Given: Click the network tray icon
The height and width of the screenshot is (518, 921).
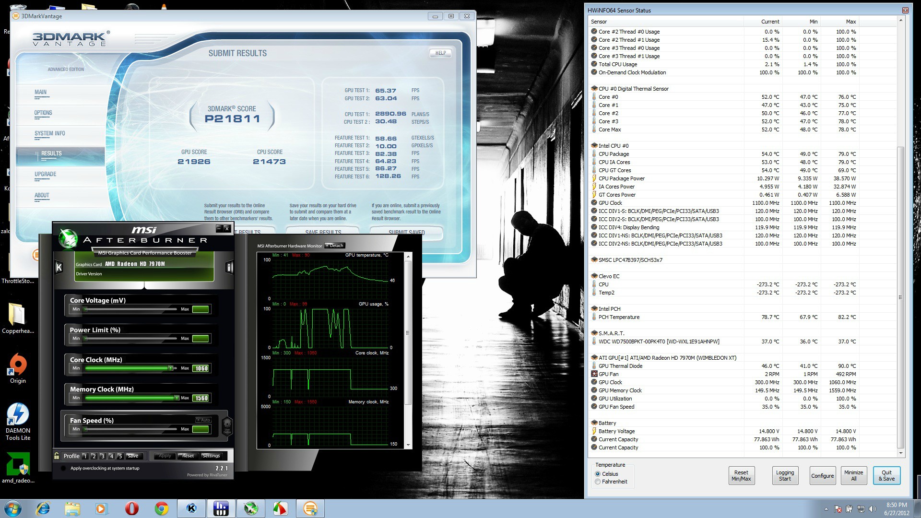Looking at the screenshot, I should [861, 509].
